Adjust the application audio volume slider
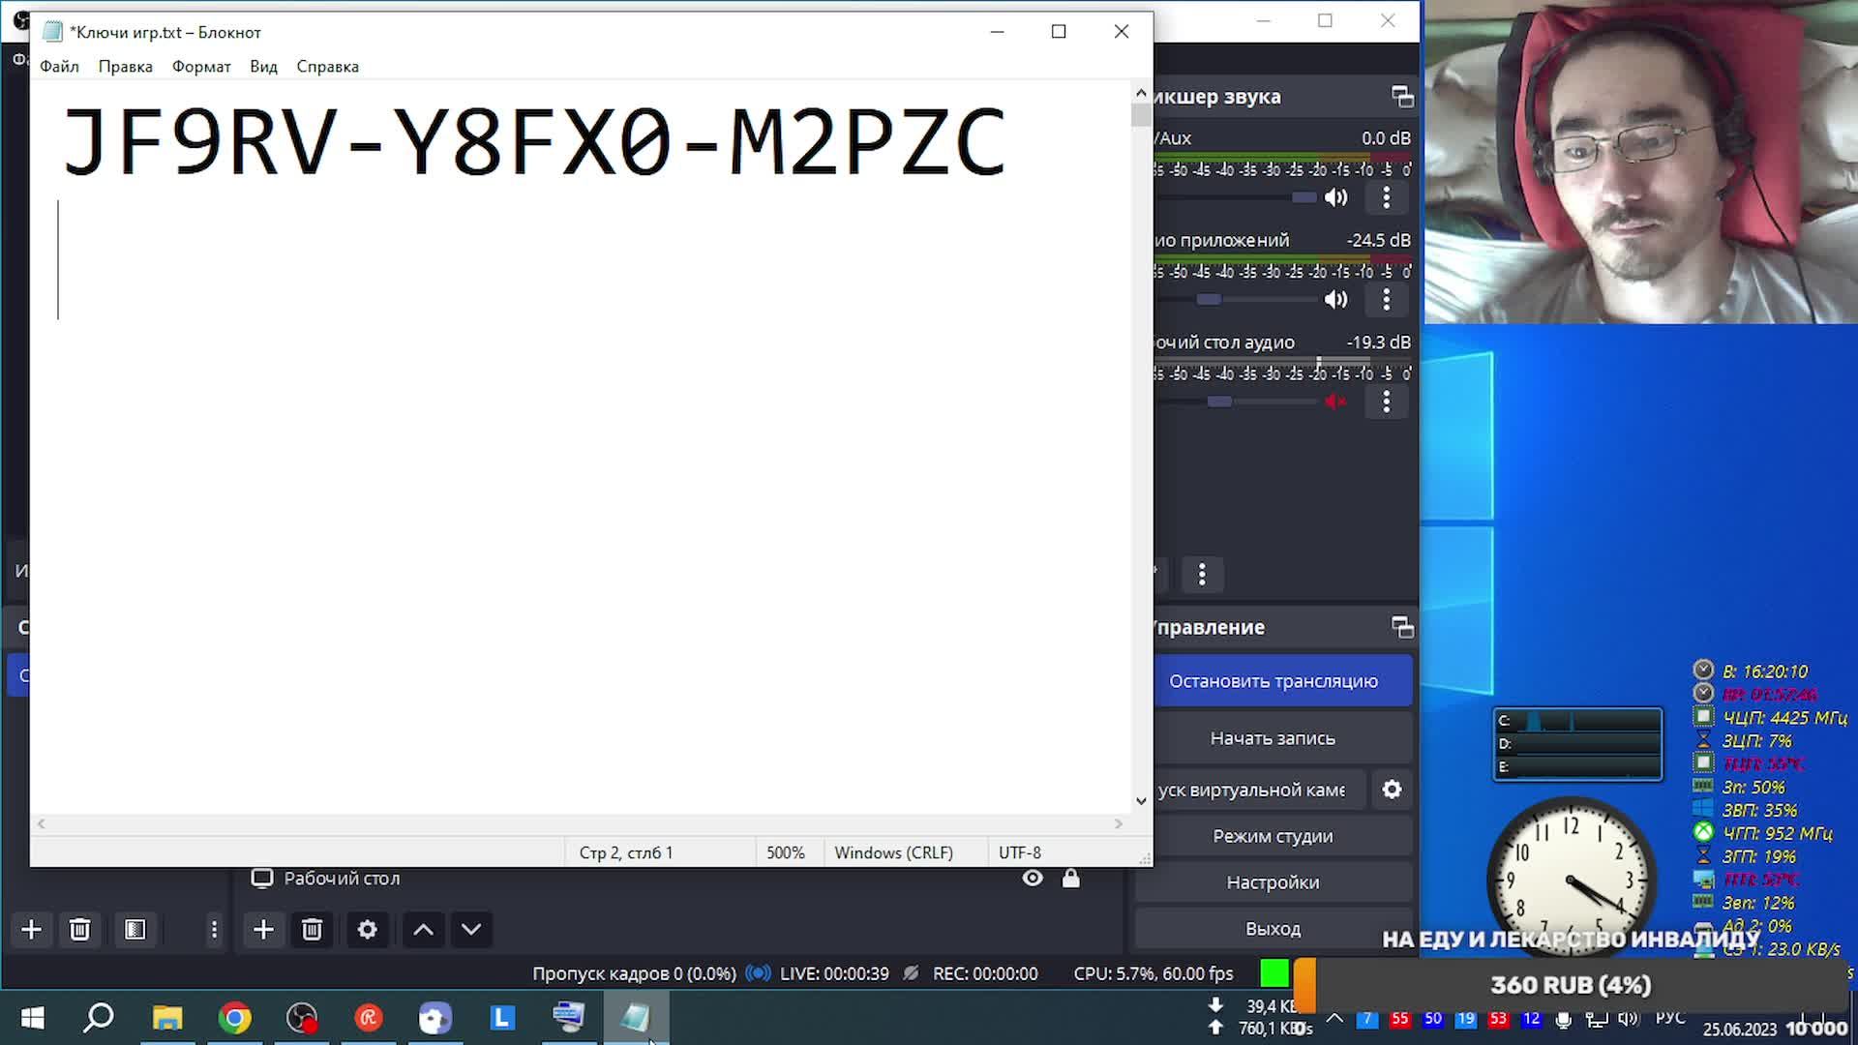Image resolution: width=1858 pixels, height=1045 pixels. point(1209,300)
